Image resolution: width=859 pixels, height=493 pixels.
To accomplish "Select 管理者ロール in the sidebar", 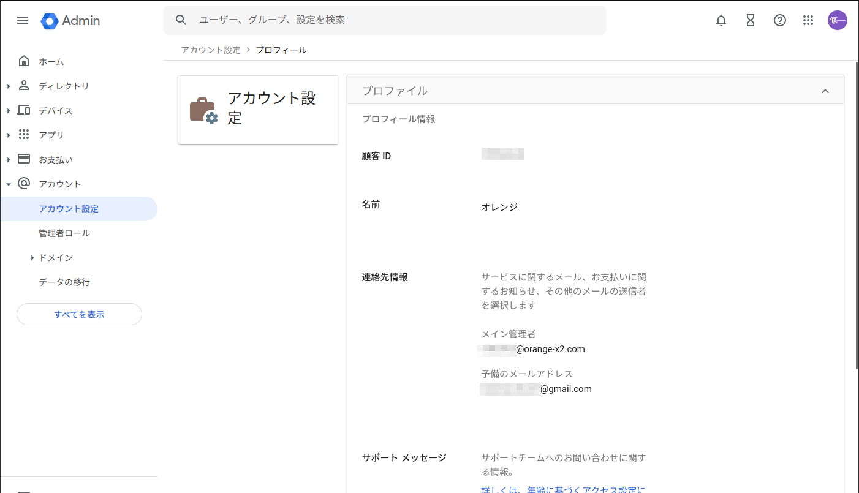I will click(64, 233).
